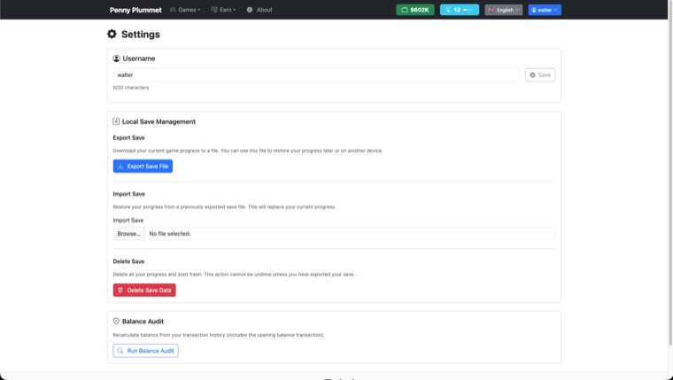Click the download icon on Export Save File

120,167
